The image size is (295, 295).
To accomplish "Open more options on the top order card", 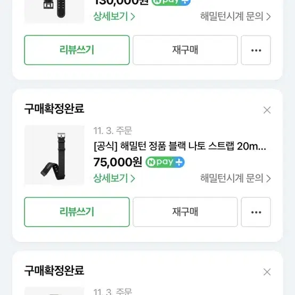I will (x=256, y=50).
